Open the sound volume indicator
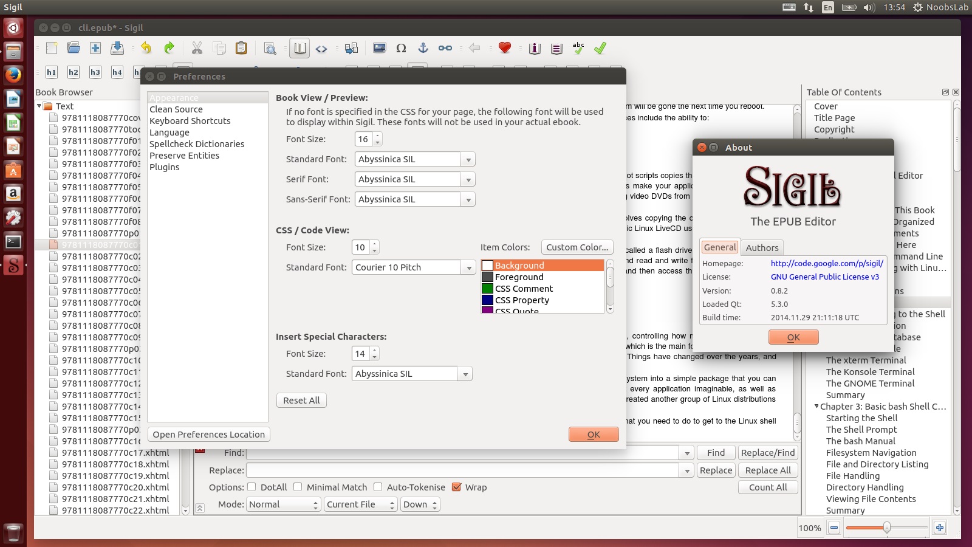 coord(869,7)
